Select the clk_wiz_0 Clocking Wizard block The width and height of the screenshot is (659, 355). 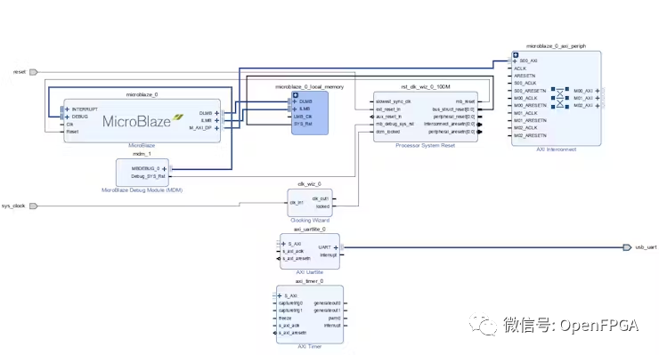(x=310, y=203)
